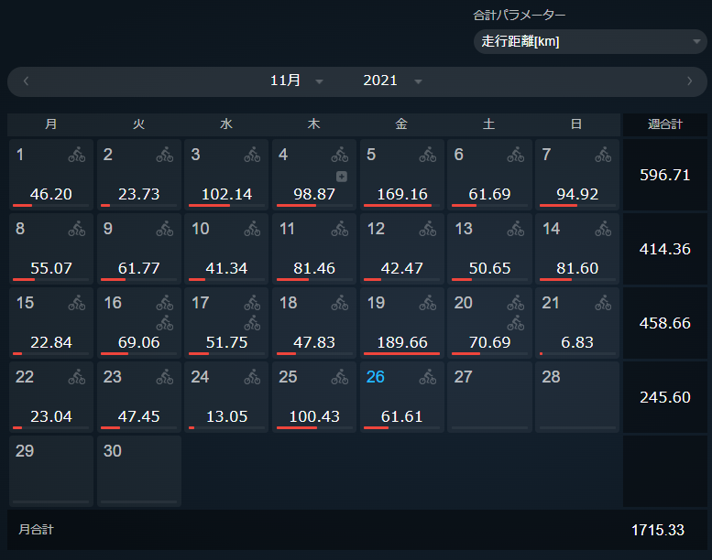Viewport: 712px width, 560px height.
Task: Open the 2021 year dropdown
Action: 392,81
